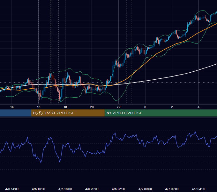217x192 pixels.
Task: Click the 18 hour label on price chart axis
Action: (x=65, y=107)
